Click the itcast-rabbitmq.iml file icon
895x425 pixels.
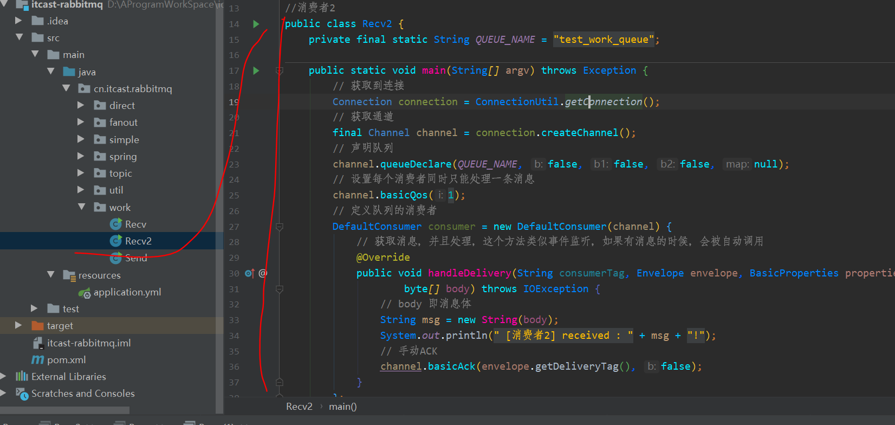(x=38, y=343)
